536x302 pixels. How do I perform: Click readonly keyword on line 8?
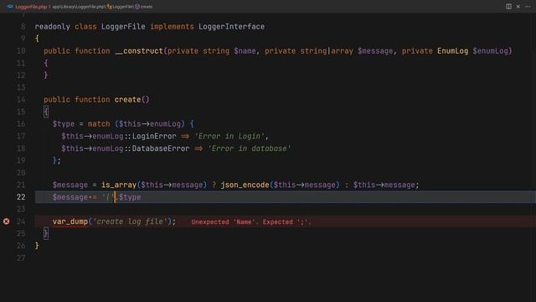click(x=52, y=27)
